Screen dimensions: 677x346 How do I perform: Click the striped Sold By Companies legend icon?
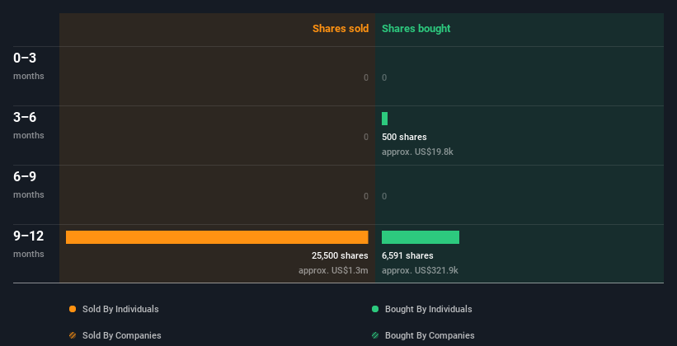(x=73, y=335)
